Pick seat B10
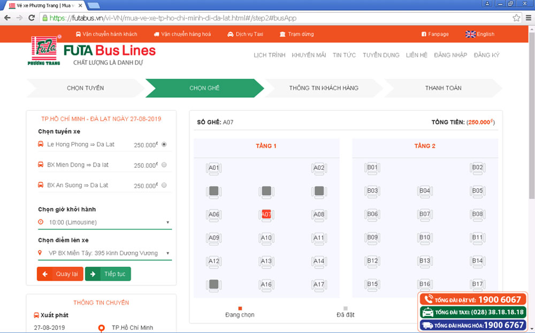Viewport: 535px width, 333px height. [x=424, y=237]
